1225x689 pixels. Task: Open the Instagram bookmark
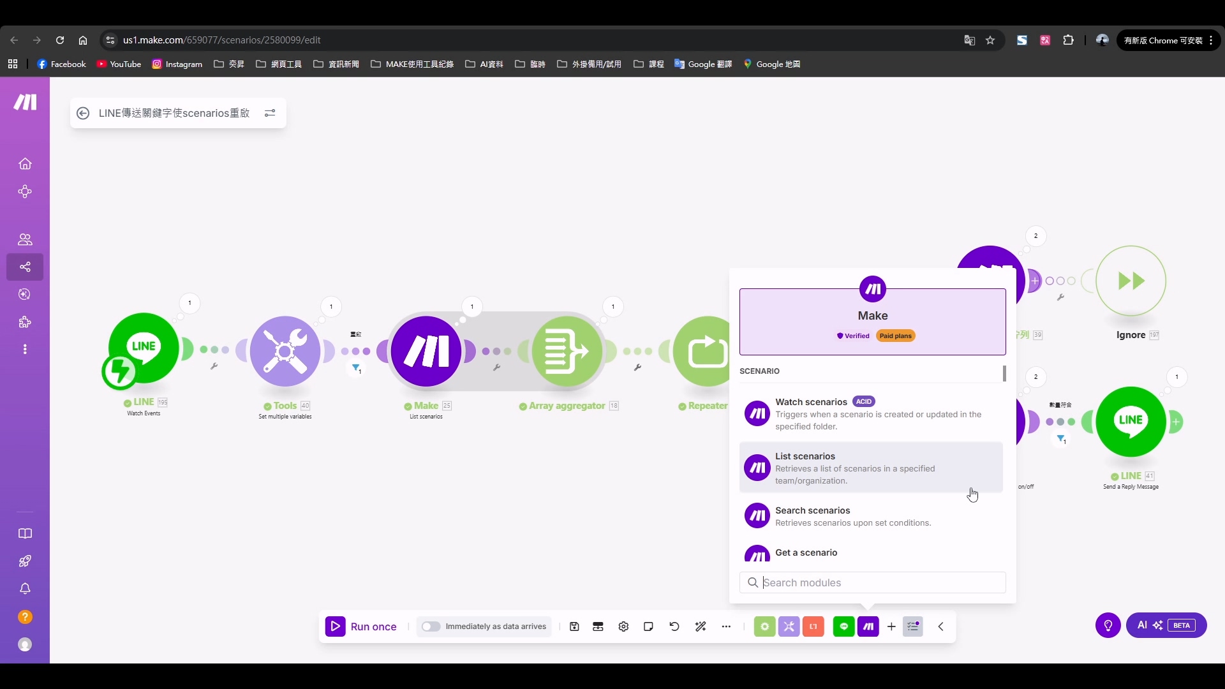177,64
